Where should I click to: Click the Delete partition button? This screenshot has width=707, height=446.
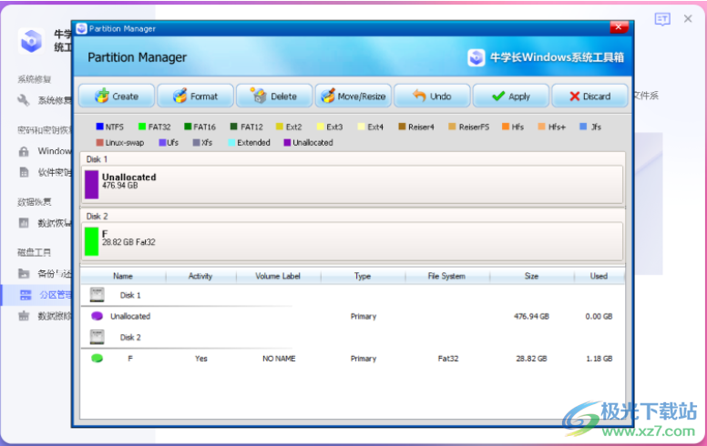tap(274, 96)
